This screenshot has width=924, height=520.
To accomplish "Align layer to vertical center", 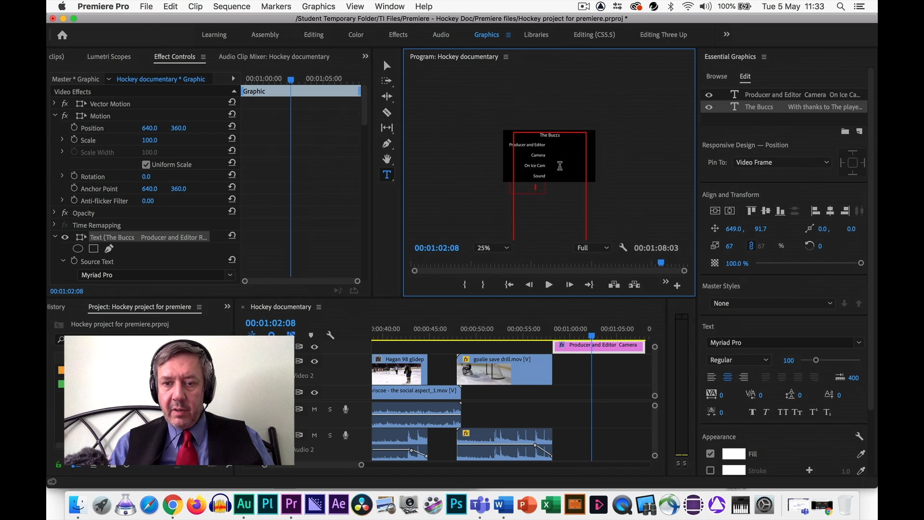I will 715,210.
